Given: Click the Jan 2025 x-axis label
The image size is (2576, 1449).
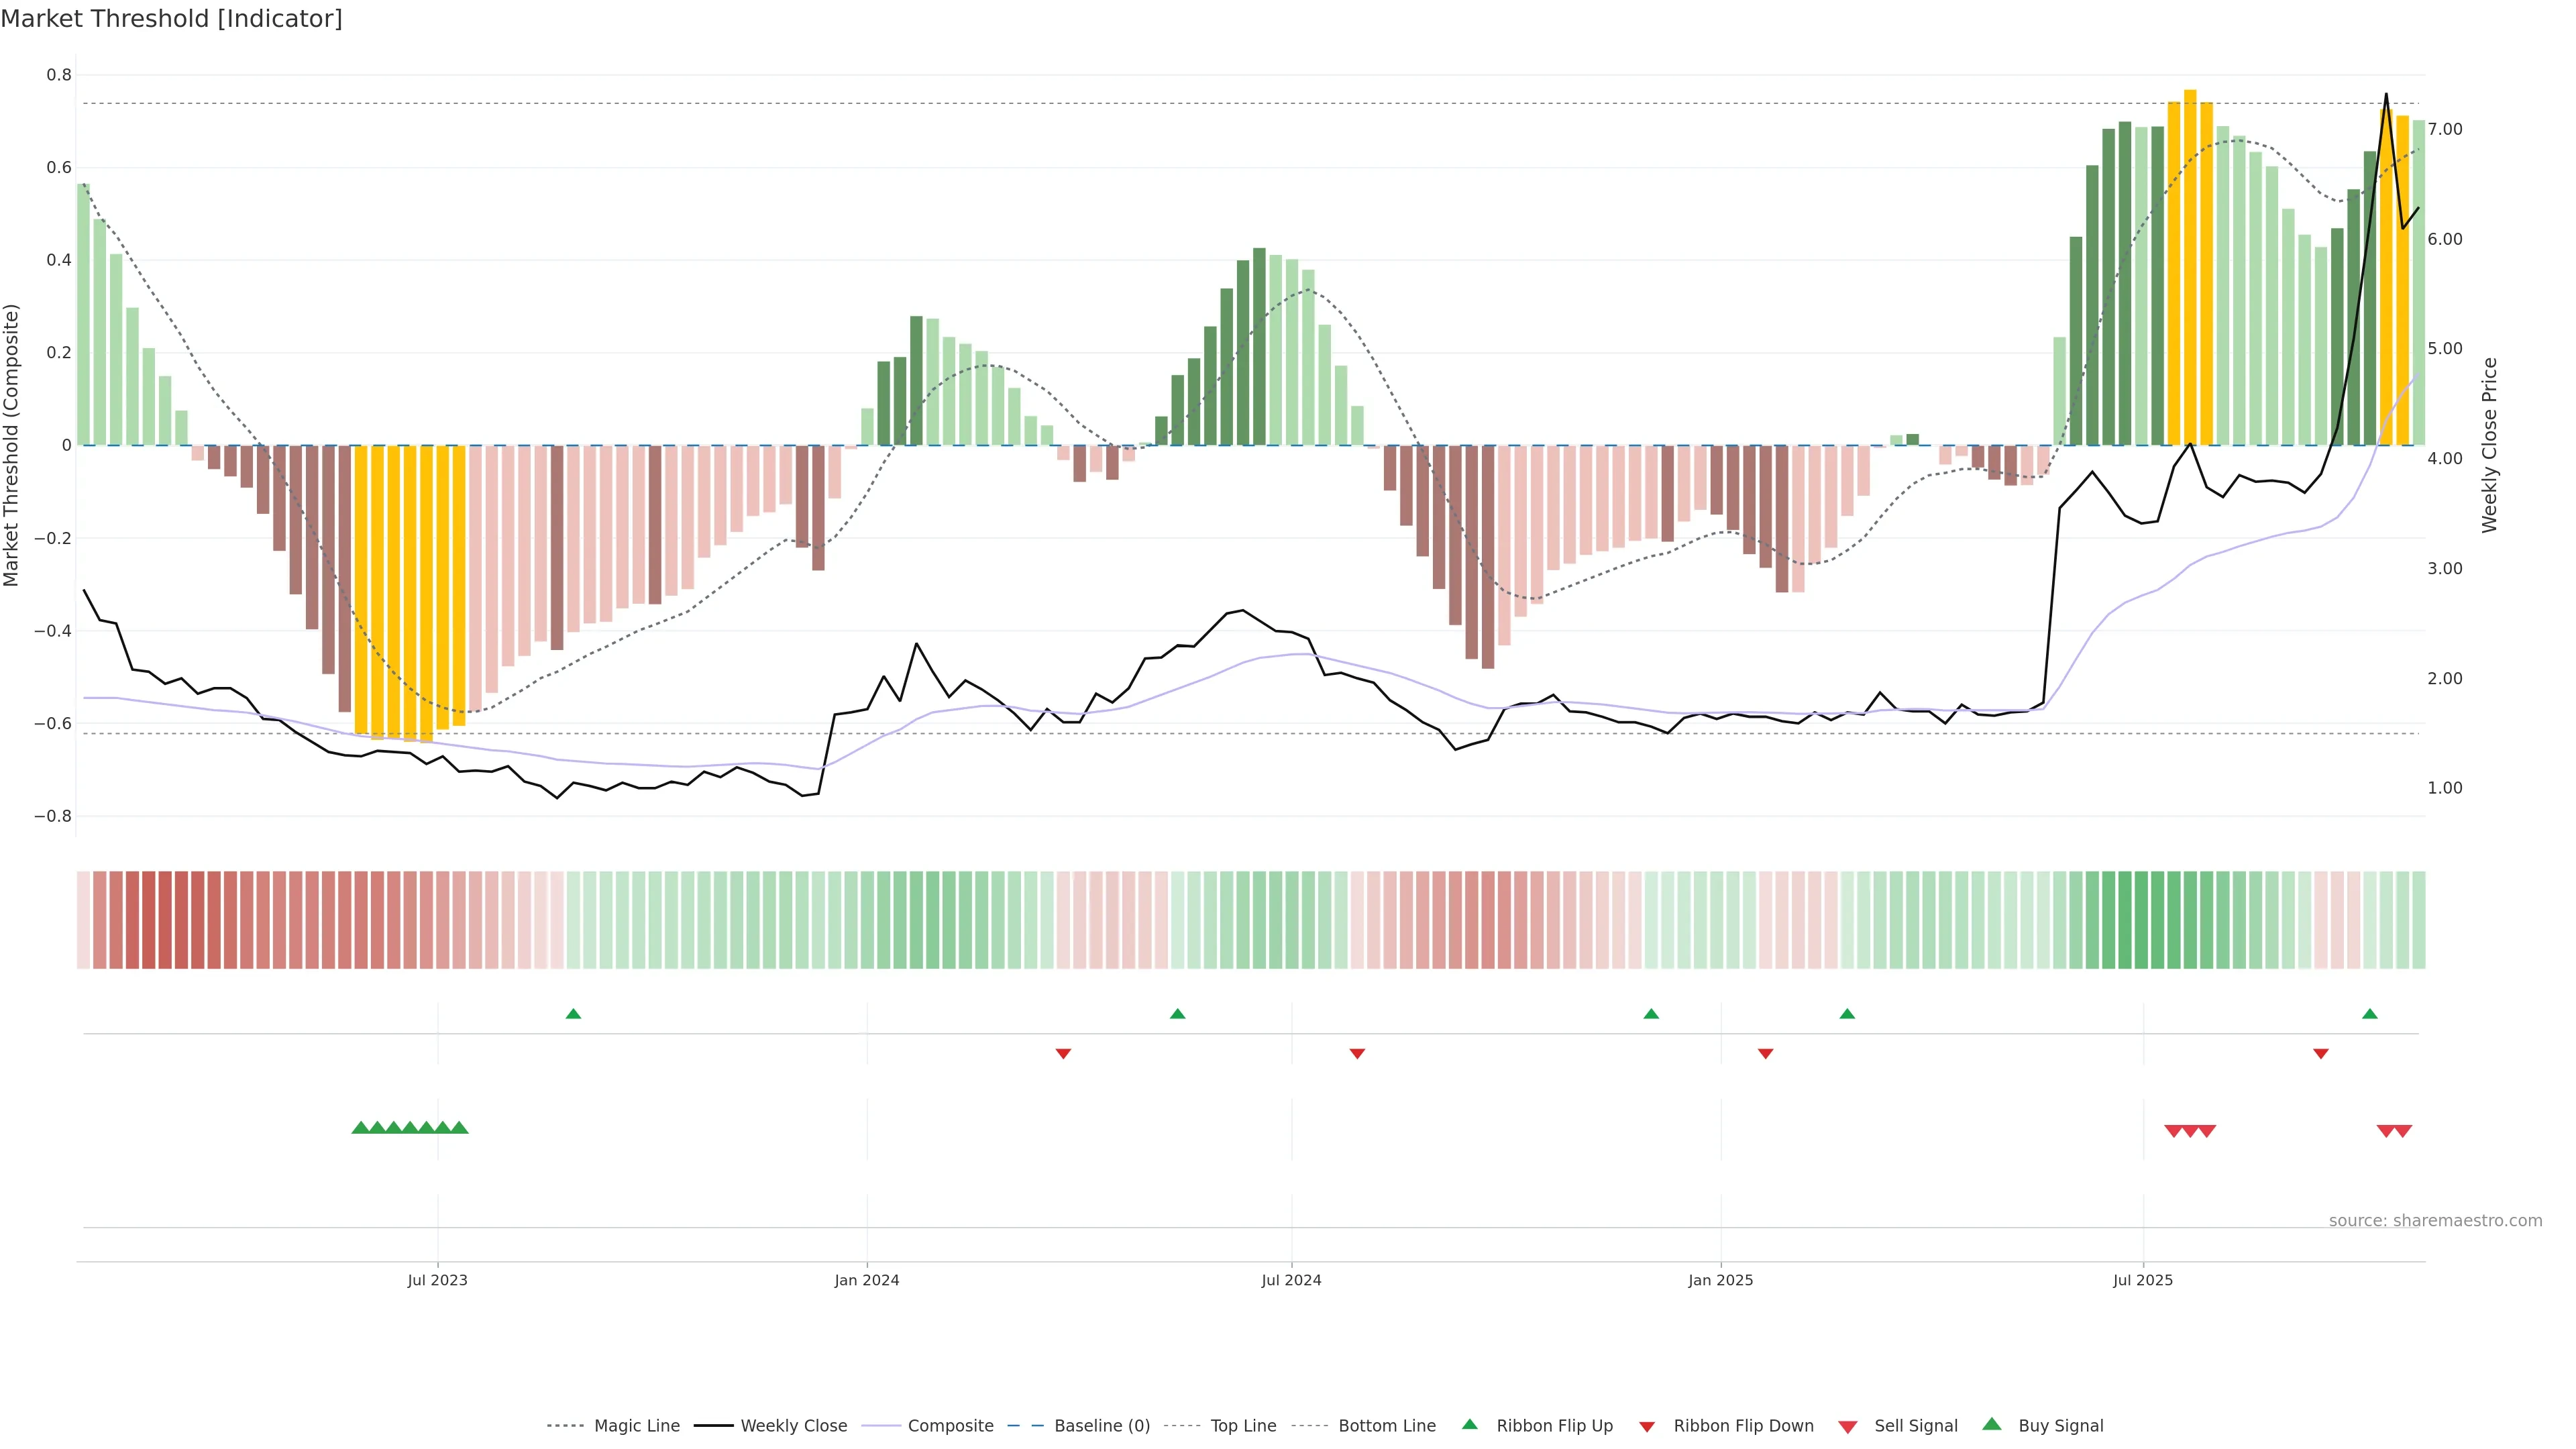Looking at the screenshot, I should coord(1720,1280).
